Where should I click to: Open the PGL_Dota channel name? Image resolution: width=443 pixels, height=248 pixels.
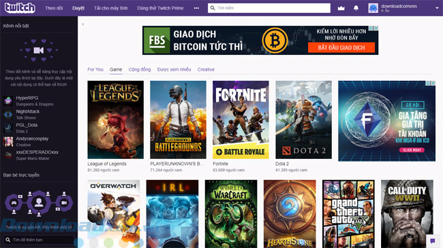pyautogui.click(x=27, y=125)
